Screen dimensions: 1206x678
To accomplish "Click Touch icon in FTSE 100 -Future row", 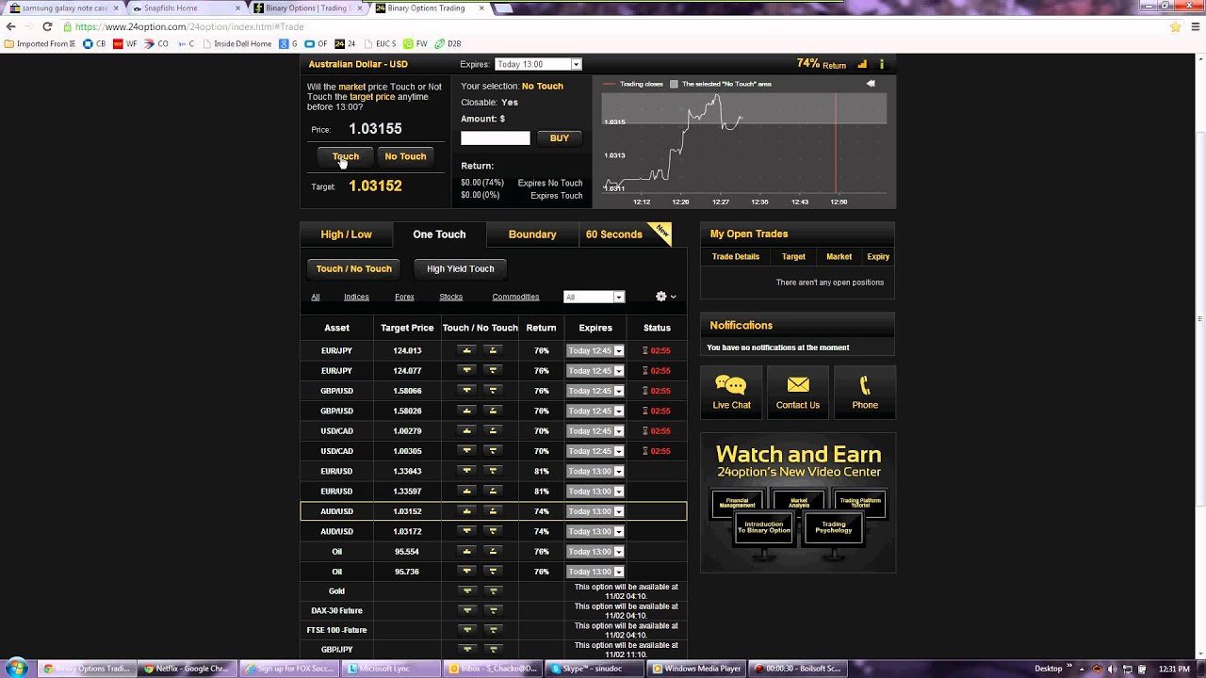I will [466, 630].
